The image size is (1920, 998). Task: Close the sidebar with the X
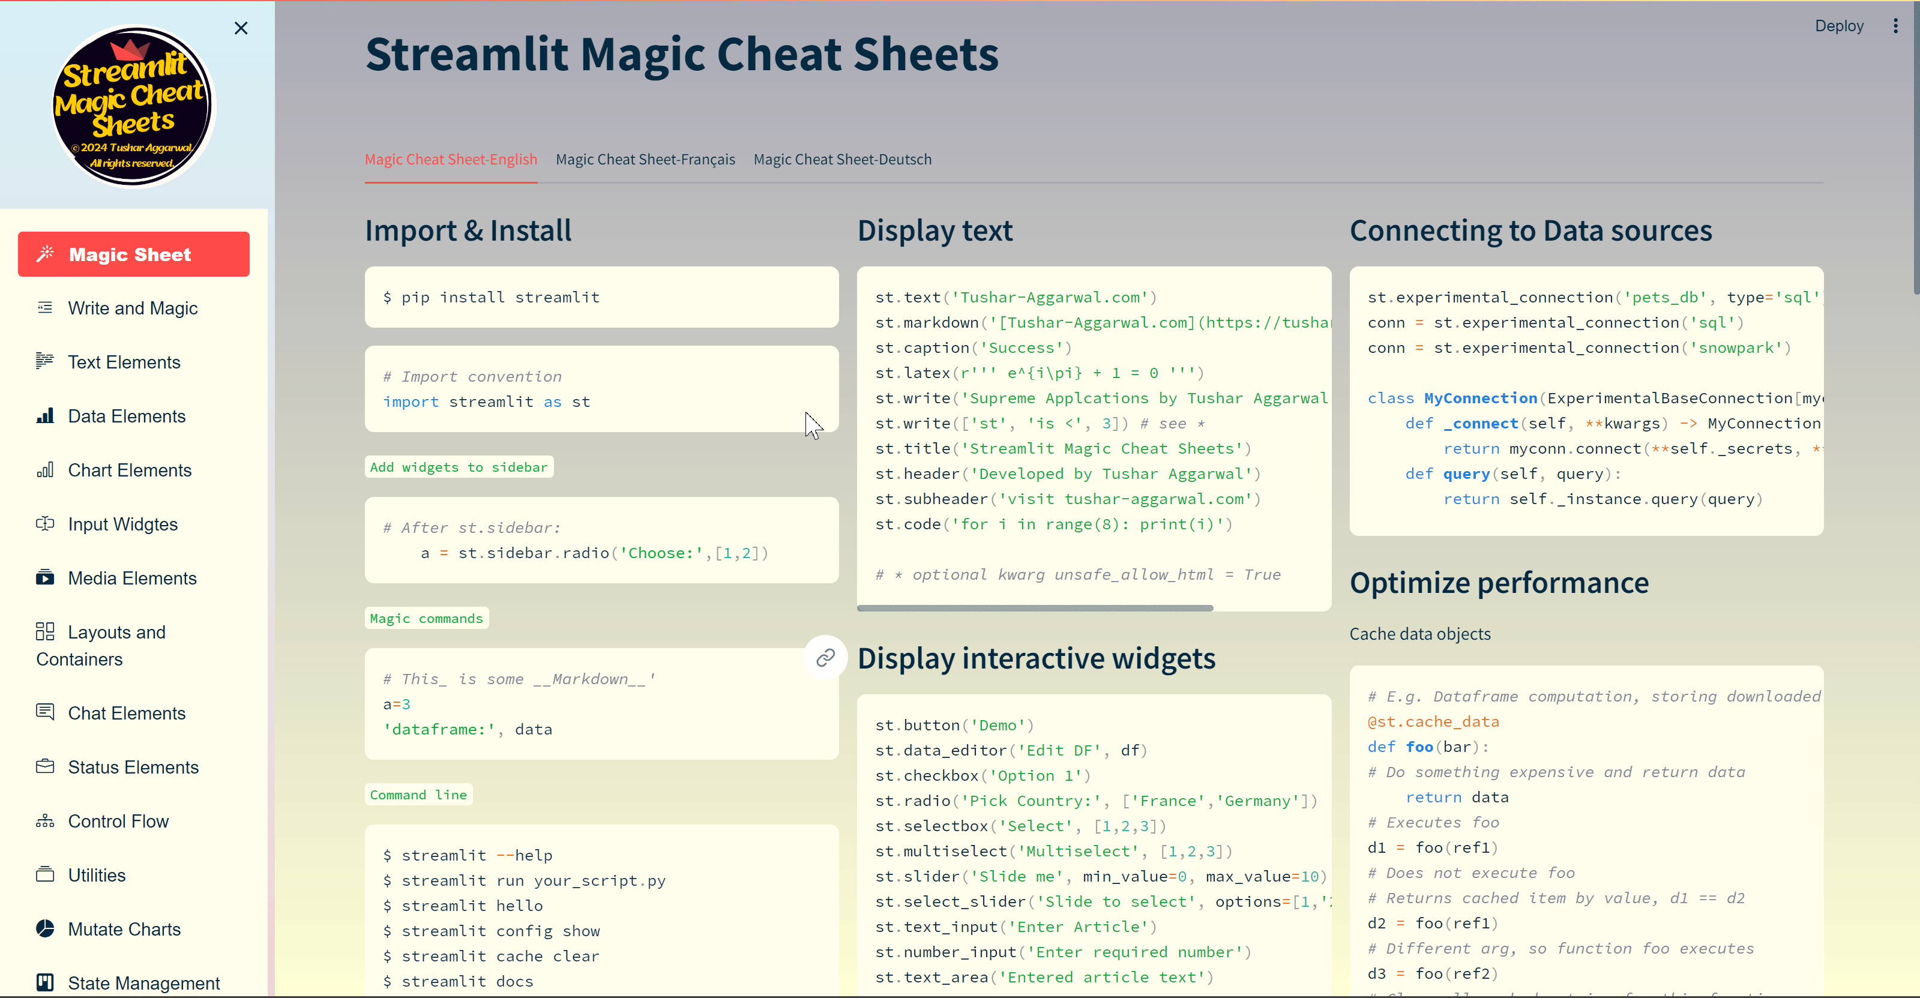pos(241,28)
